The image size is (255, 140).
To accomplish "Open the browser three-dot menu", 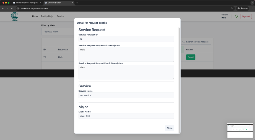I will (252, 9).
